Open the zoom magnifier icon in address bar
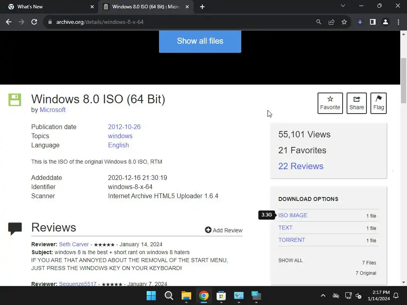 (319, 22)
